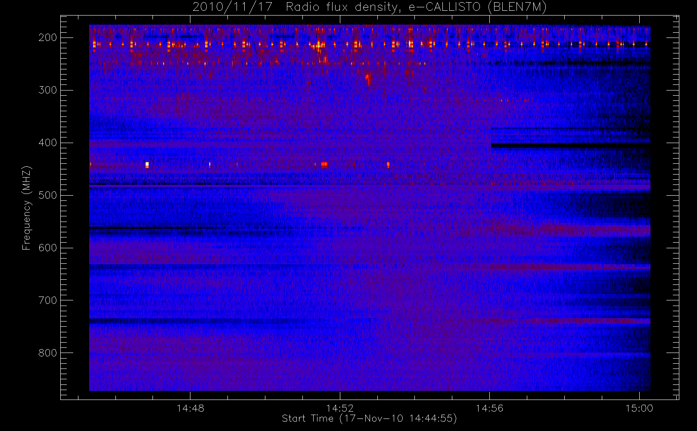Click the "Start Time (17-Nov-10 14:44:55)" label
The image size is (697, 431).
[369, 419]
